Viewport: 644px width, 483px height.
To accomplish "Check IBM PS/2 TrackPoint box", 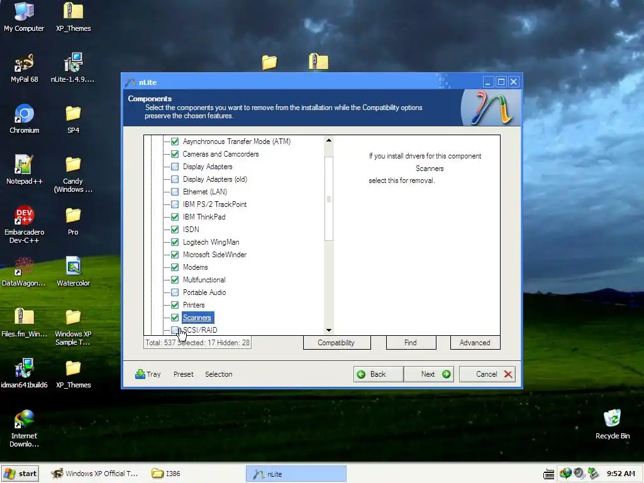I will tap(175, 204).
